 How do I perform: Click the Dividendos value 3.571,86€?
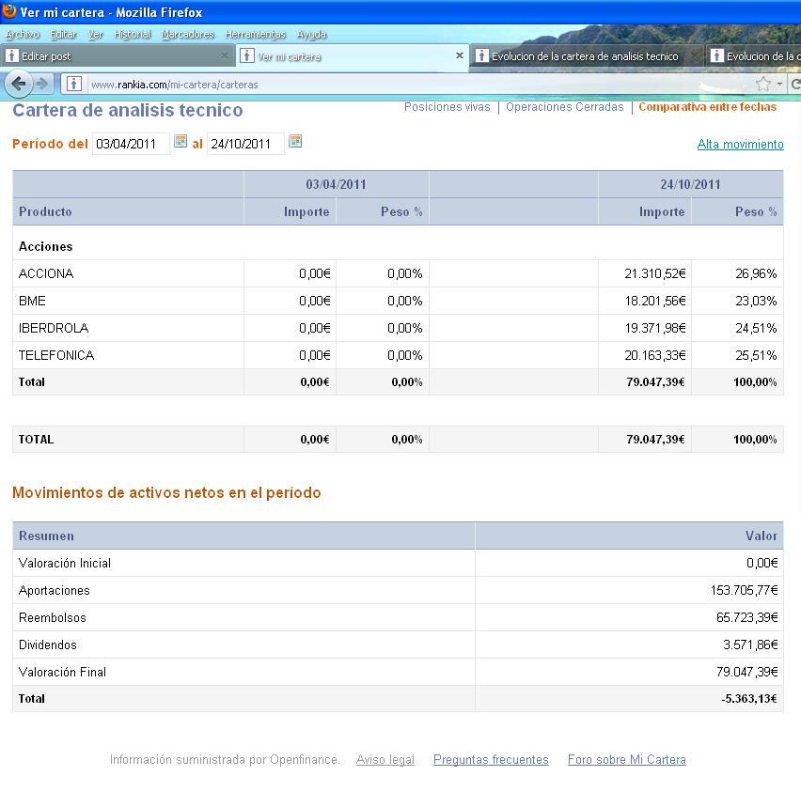point(750,644)
